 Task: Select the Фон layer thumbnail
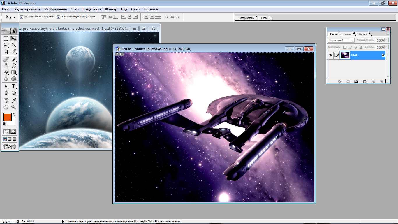(345, 55)
